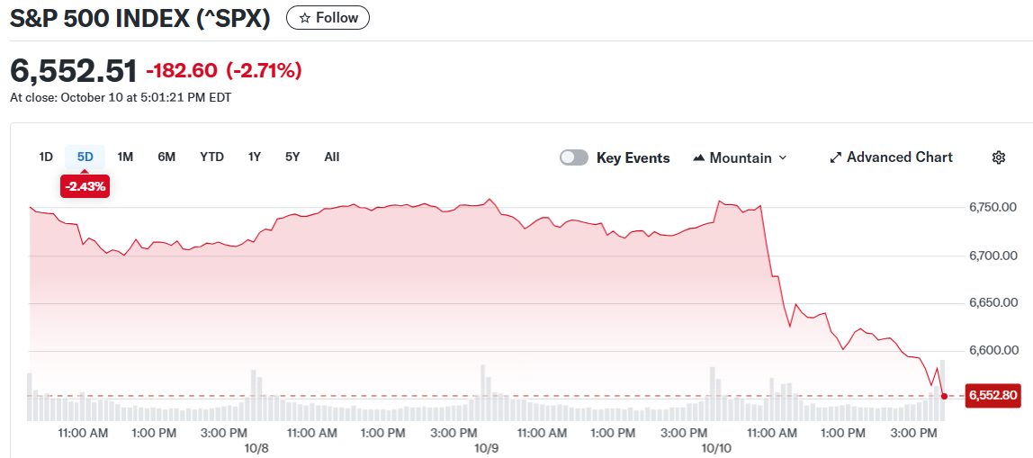Toggle the Key Events switch
Viewport: 1033px width, 458px height.
(x=574, y=157)
